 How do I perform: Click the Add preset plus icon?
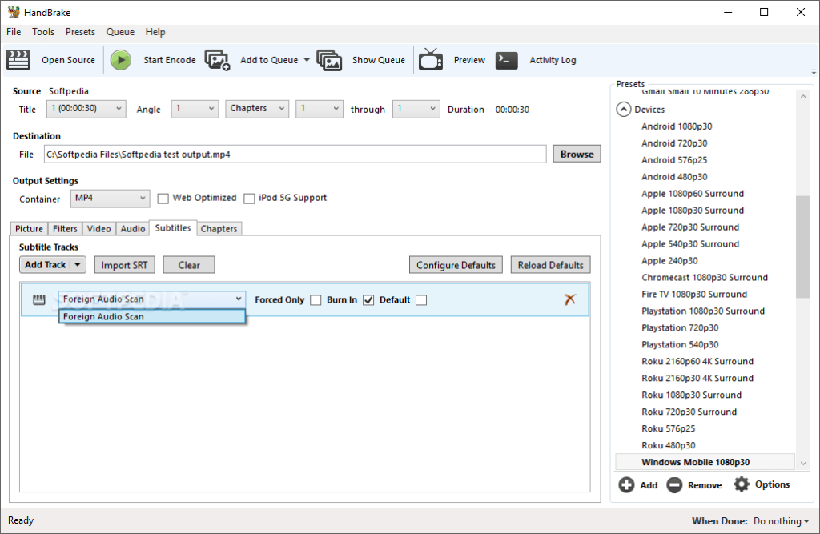click(x=626, y=485)
